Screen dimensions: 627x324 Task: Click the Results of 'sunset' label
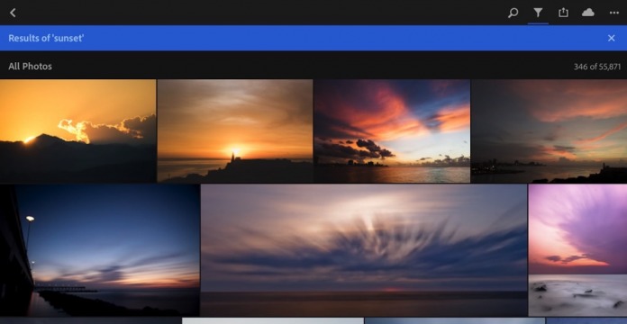[x=46, y=38]
